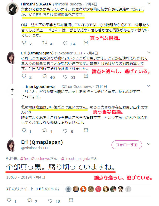This screenshot has width=159, height=206.
Task: Open options chevron on Hiroshi SUGATA's tweet
Action: click(149, 3)
